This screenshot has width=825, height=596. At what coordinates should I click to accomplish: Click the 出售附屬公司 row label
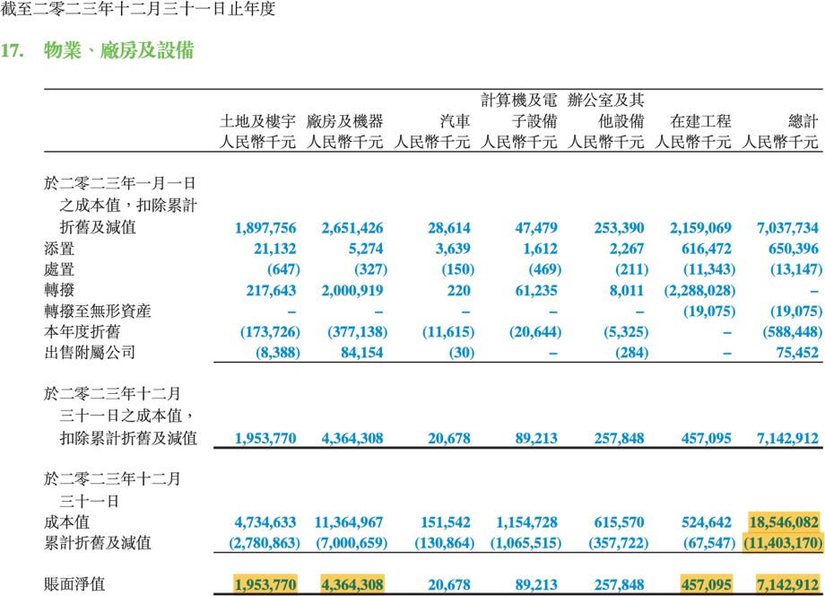click(x=90, y=352)
